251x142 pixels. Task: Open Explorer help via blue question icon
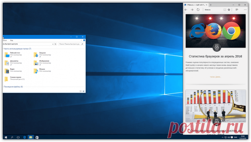tap(84, 40)
